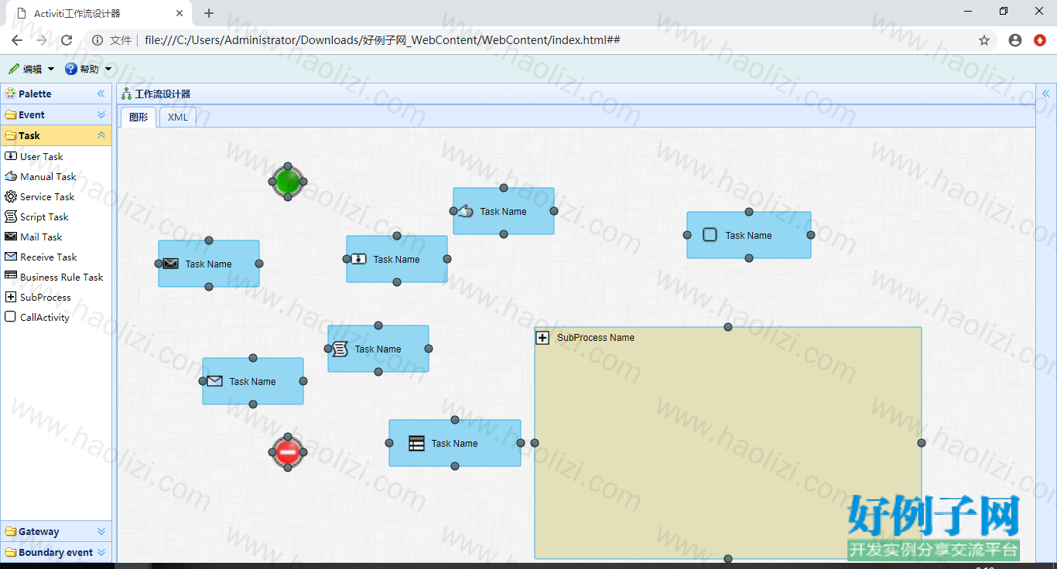The image size is (1057, 569).
Task: Click the Business Rule Task label
Action: tap(62, 277)
